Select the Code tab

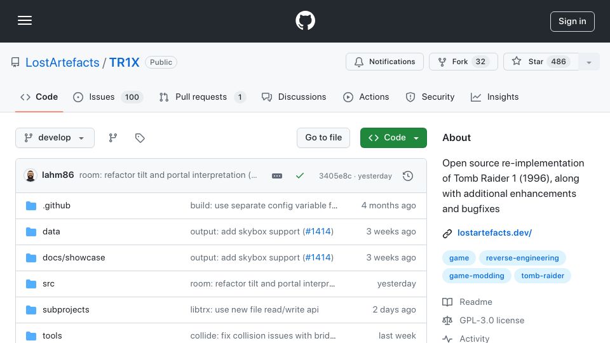click(39, 97)
